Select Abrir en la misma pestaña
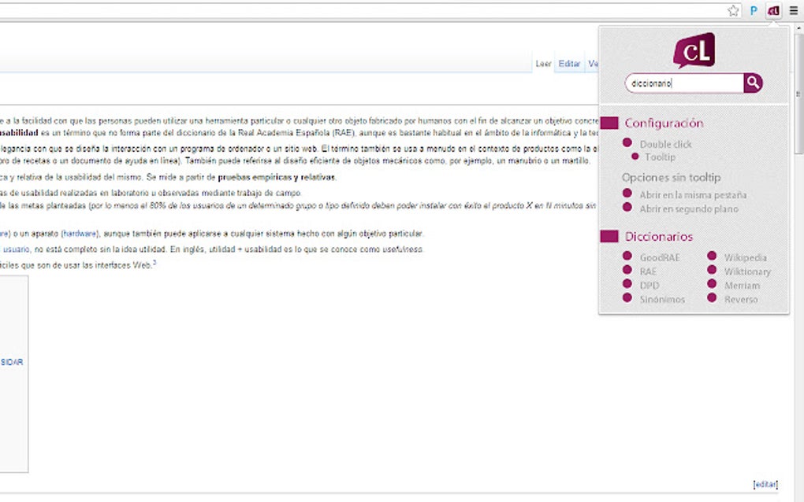 click(x=627, y=193)
